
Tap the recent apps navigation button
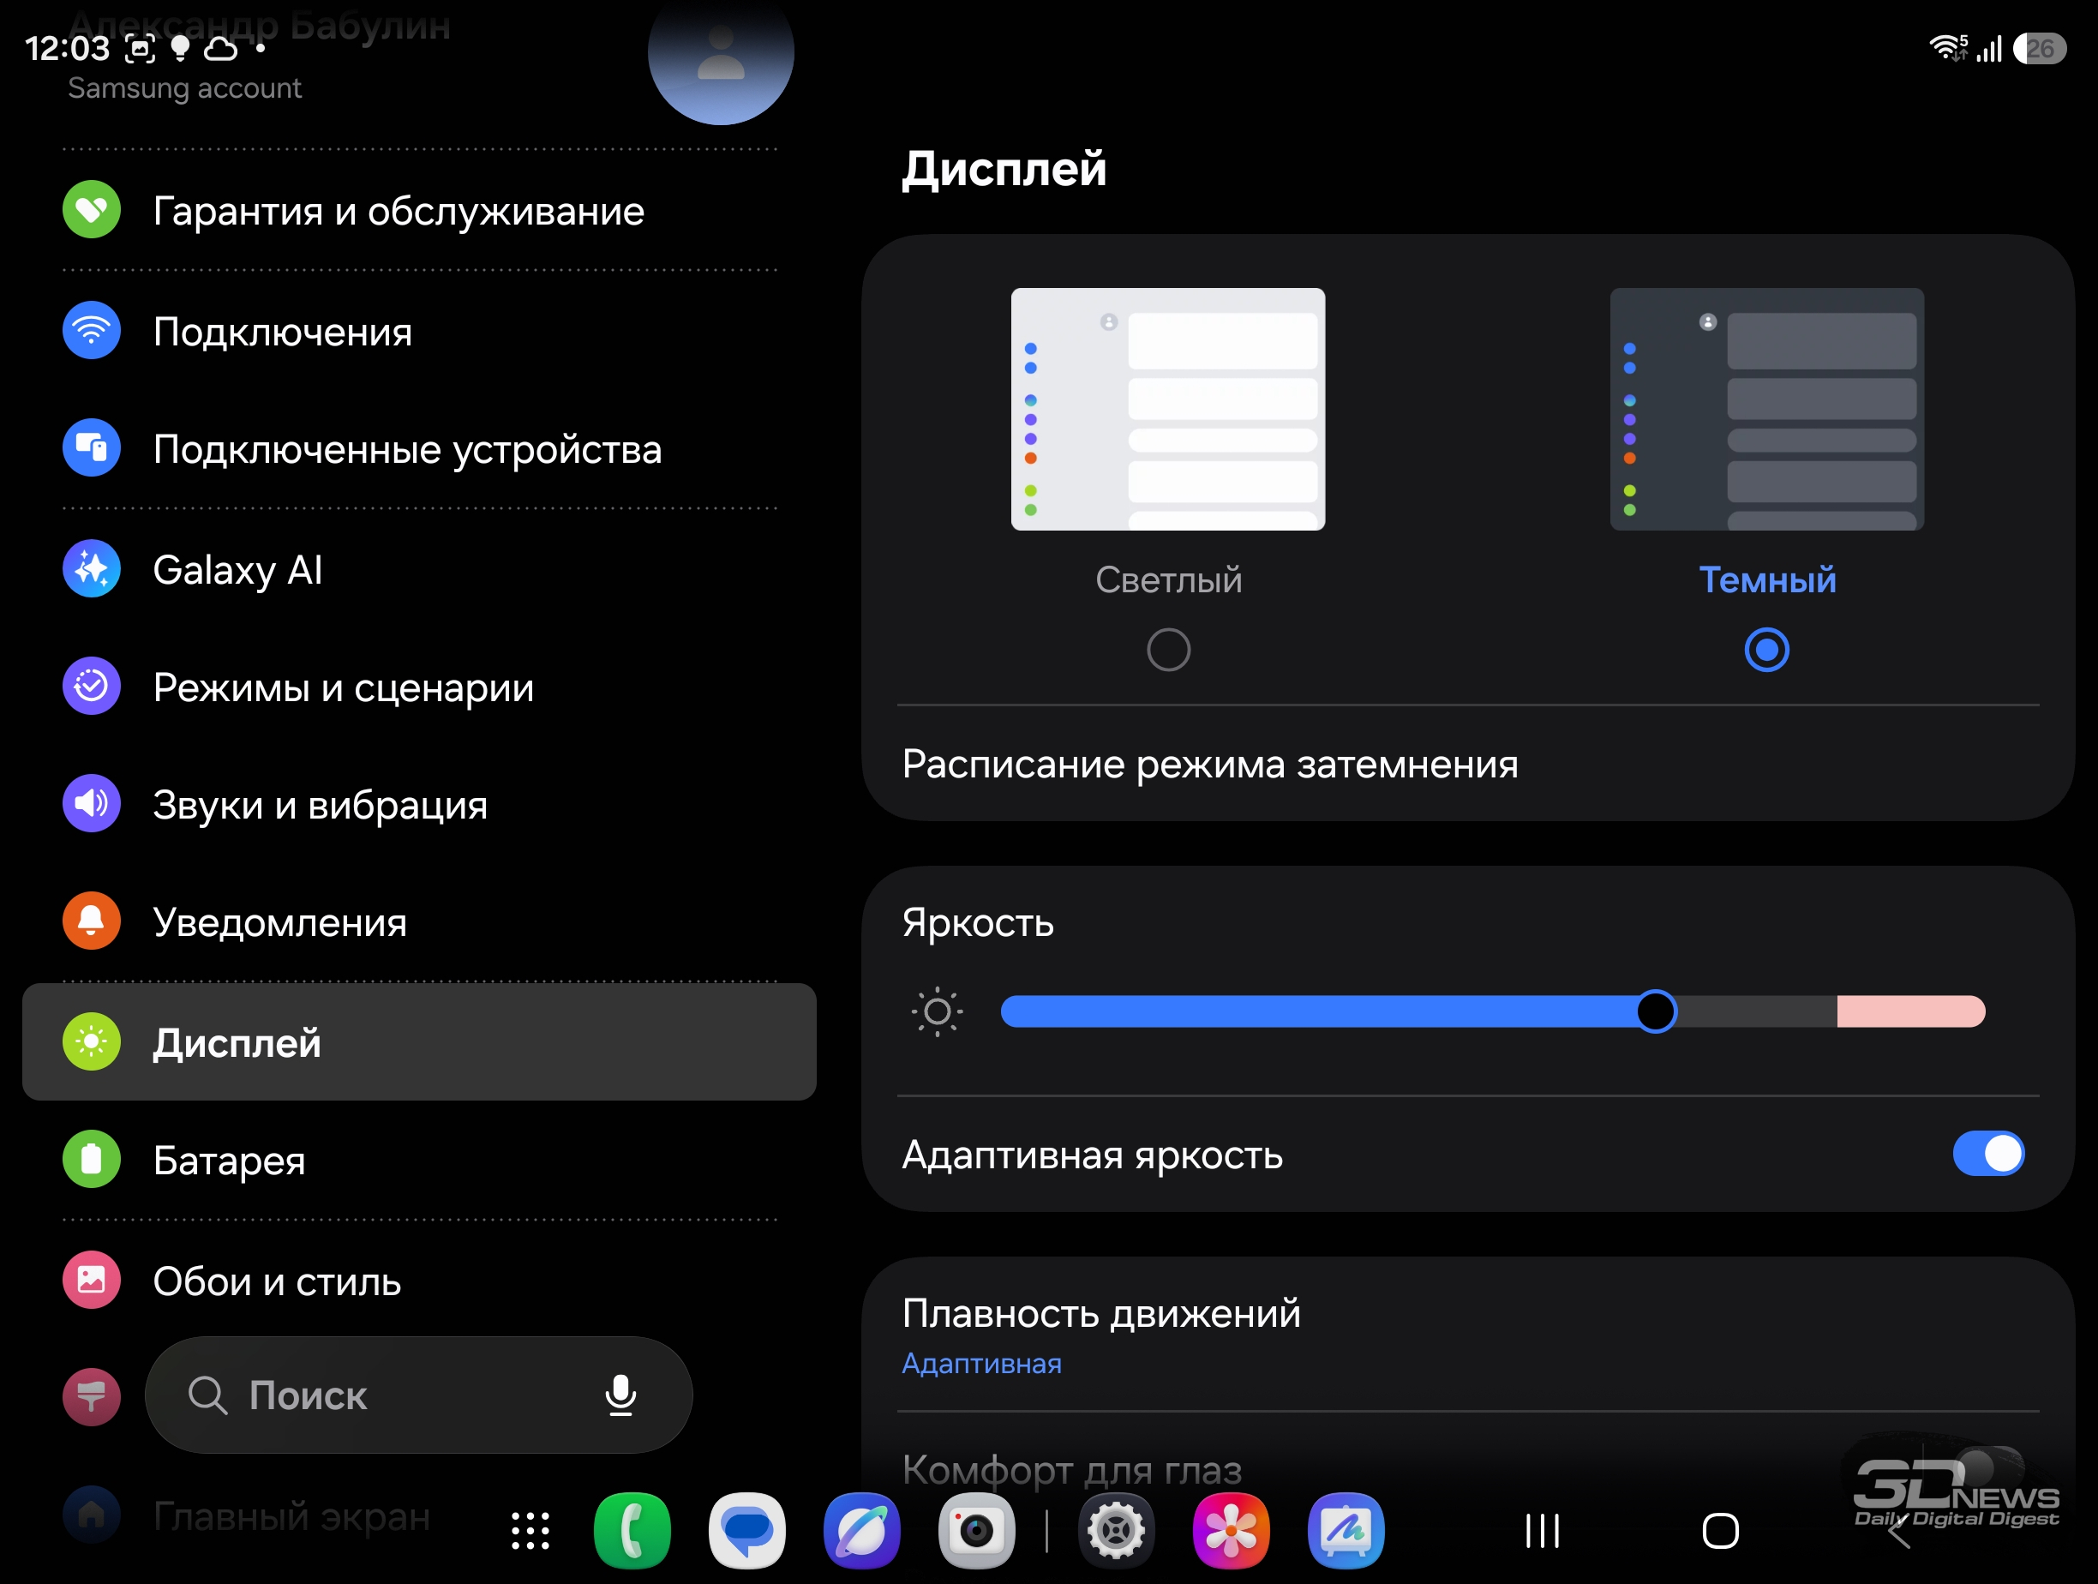click(1544, 1531)
